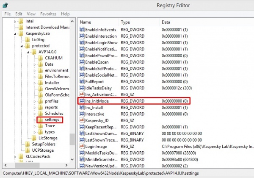Image resolution: width=254 pixels, height=178 pixels.
Task: Expand the types key
Action: 35,132
